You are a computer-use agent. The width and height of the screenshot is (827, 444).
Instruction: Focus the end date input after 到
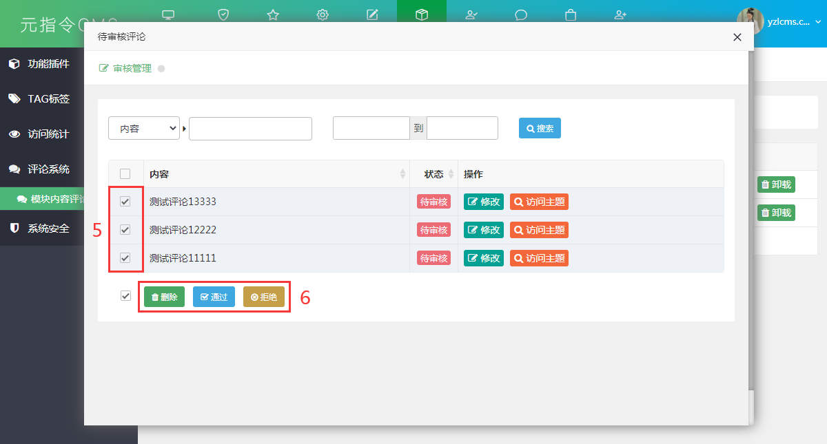click(x=462, y=128)
